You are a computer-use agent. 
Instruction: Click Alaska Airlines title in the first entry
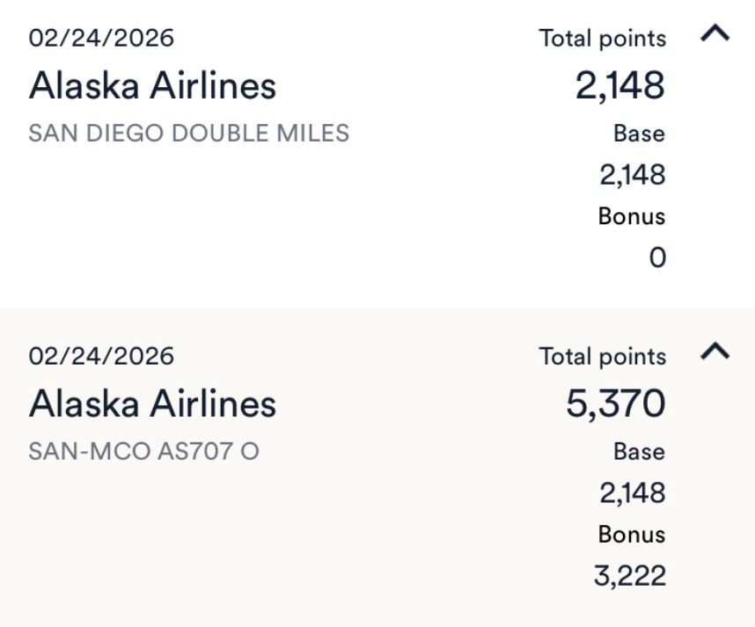click(152, 85)
